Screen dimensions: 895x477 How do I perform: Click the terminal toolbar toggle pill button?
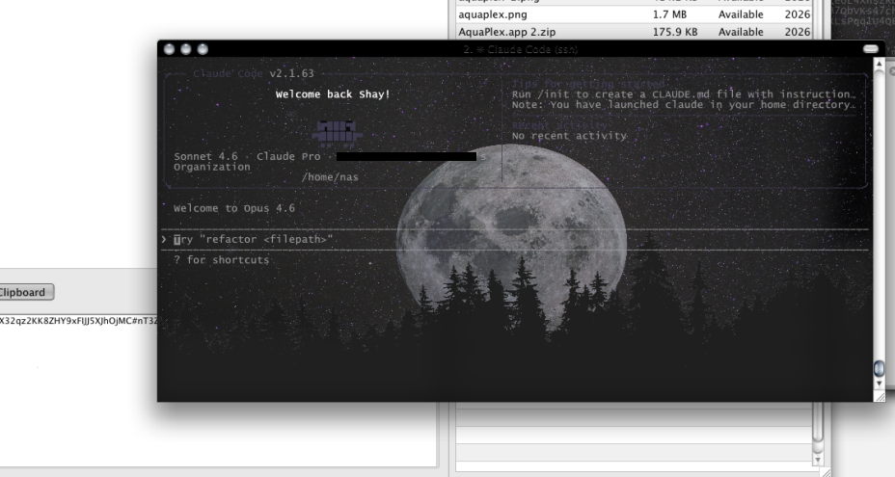[x=871, y=49]
